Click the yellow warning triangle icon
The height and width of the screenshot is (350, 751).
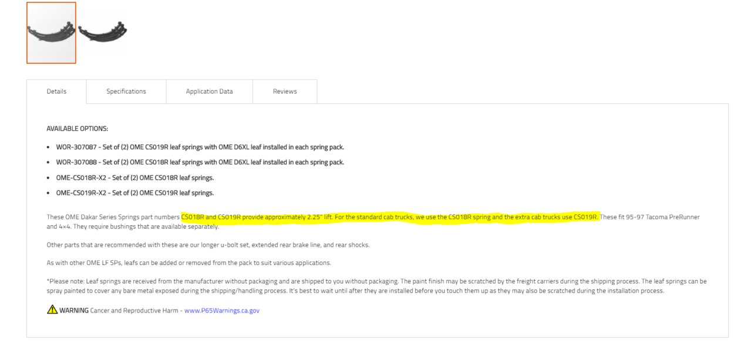click(52, 310)
